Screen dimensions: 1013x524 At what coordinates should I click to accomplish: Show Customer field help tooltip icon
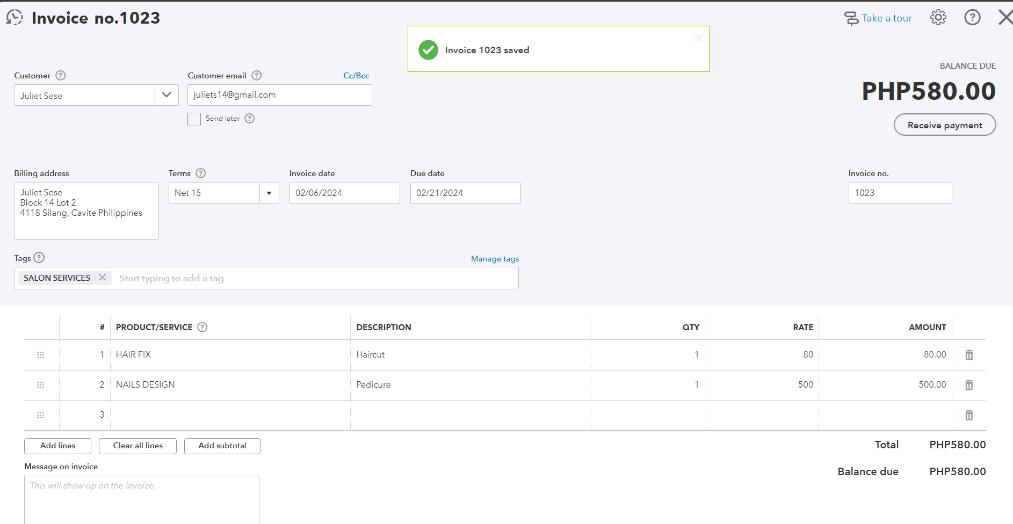(x=61, y=76)
